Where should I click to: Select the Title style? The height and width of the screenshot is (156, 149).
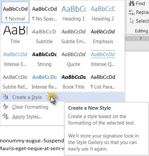point(15,35)
